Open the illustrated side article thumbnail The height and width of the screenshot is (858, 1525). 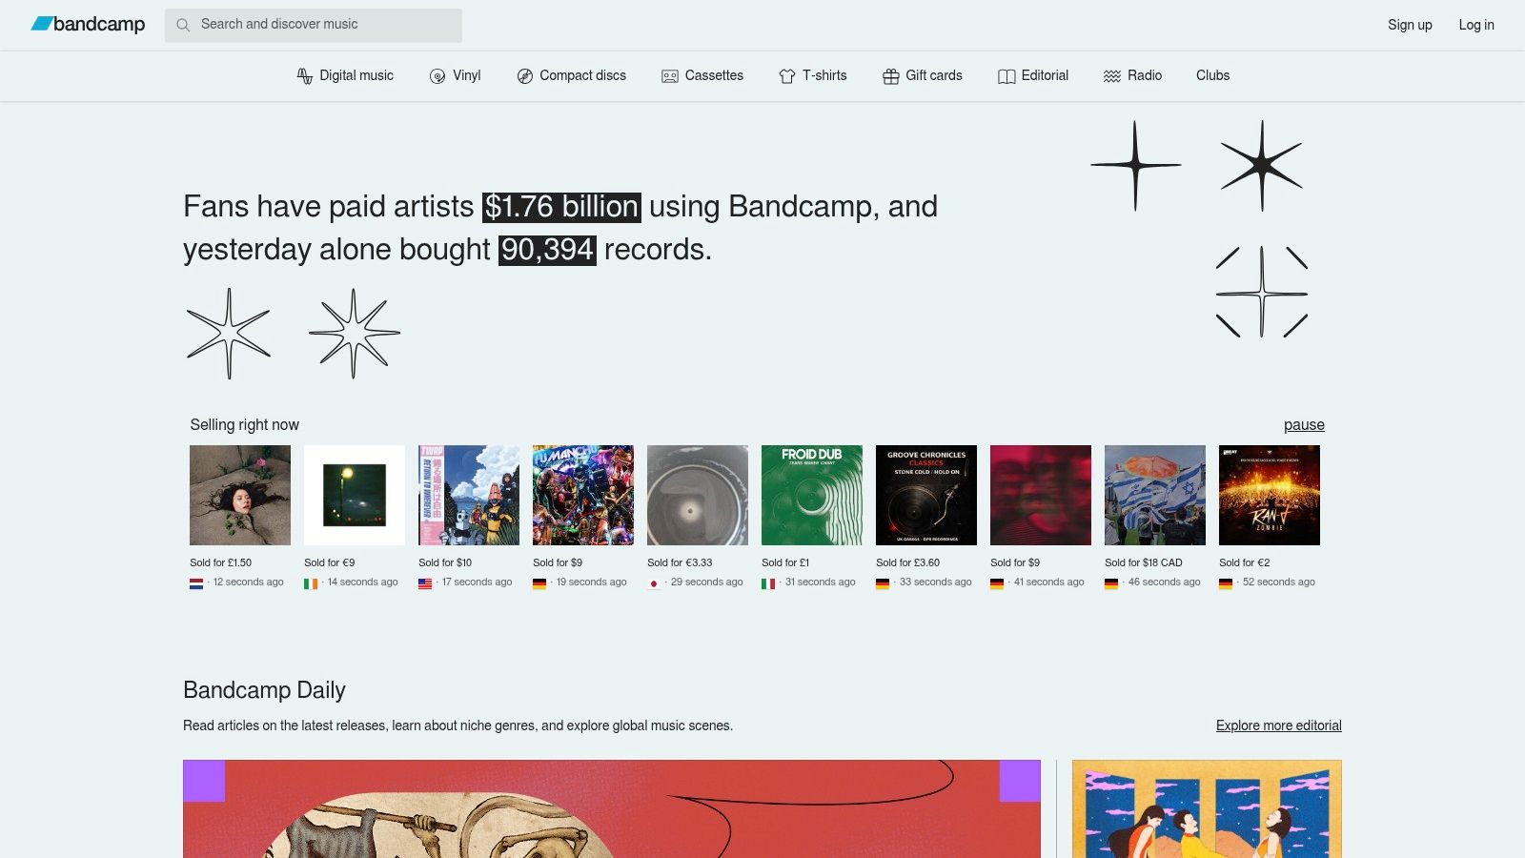(x=1207, y=808)
